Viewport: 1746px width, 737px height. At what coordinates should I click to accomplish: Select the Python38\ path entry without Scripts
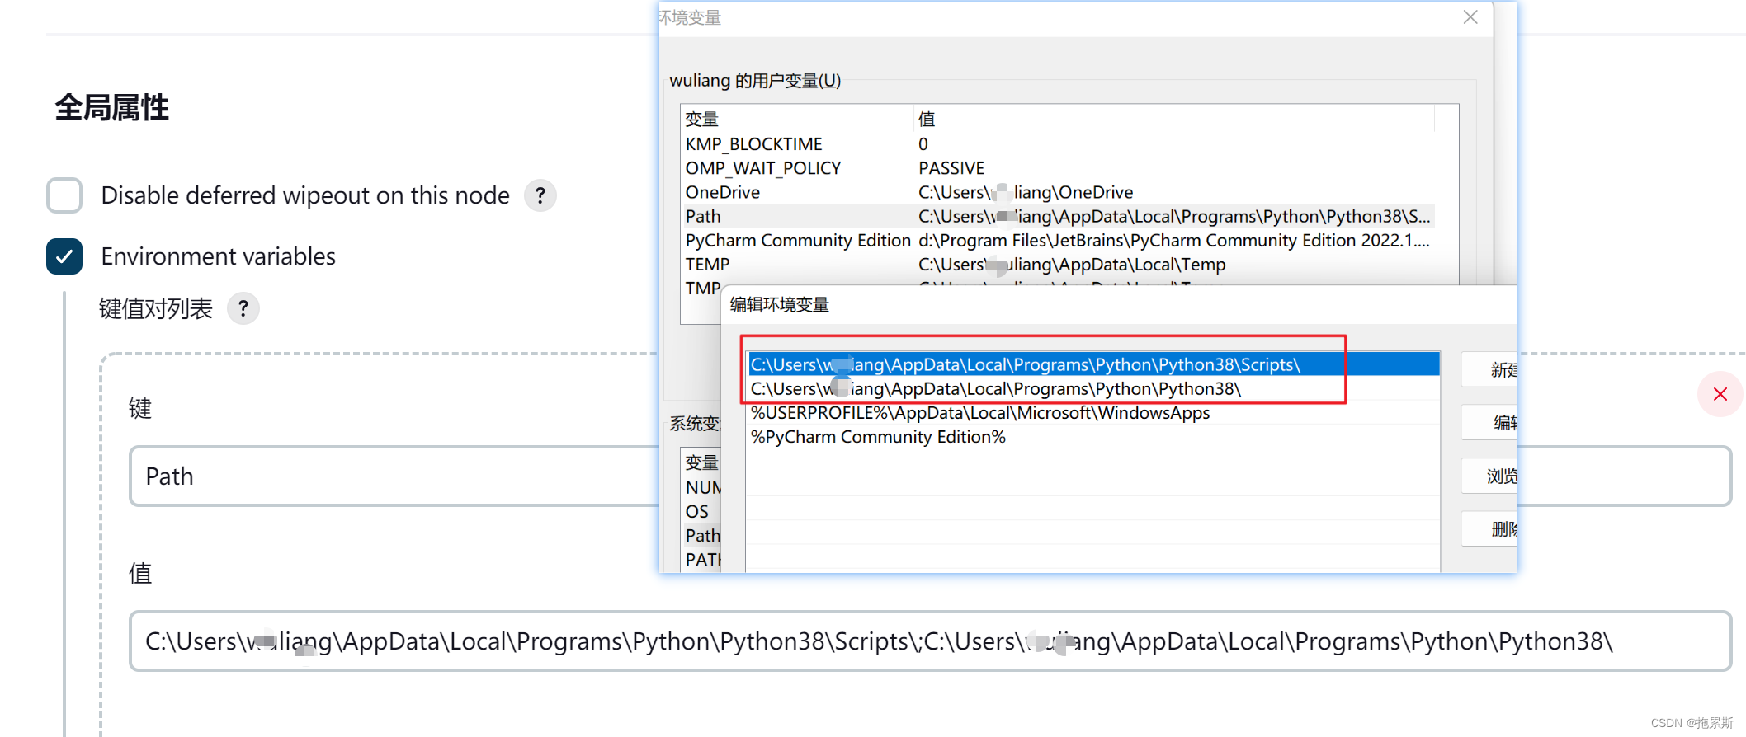click(1094, 388)
